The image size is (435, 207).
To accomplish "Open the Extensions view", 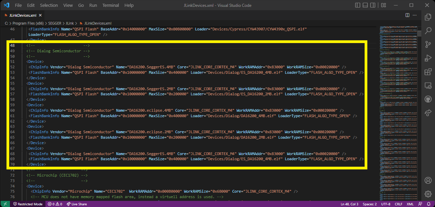I will point(428,72).
